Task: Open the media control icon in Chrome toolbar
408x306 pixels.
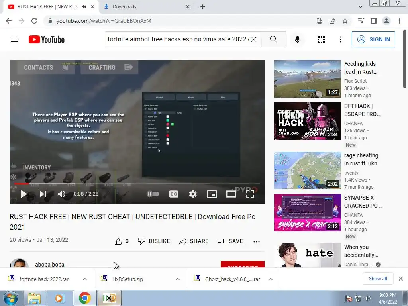Action: coord(361,21)
